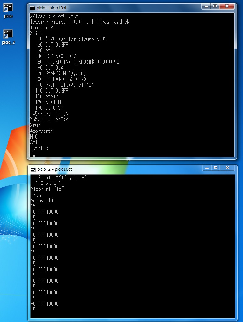The width and height of the screenshot is (243, 322).
Task: Click the line '130 GOTO 30'
Action: click(x=49, y=108)
